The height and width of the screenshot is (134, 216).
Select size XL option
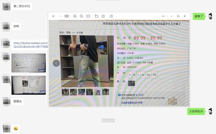pos(143,75)
